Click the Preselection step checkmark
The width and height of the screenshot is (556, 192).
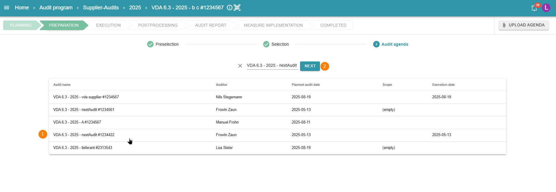pyautogui.click(x=150, y=44)
